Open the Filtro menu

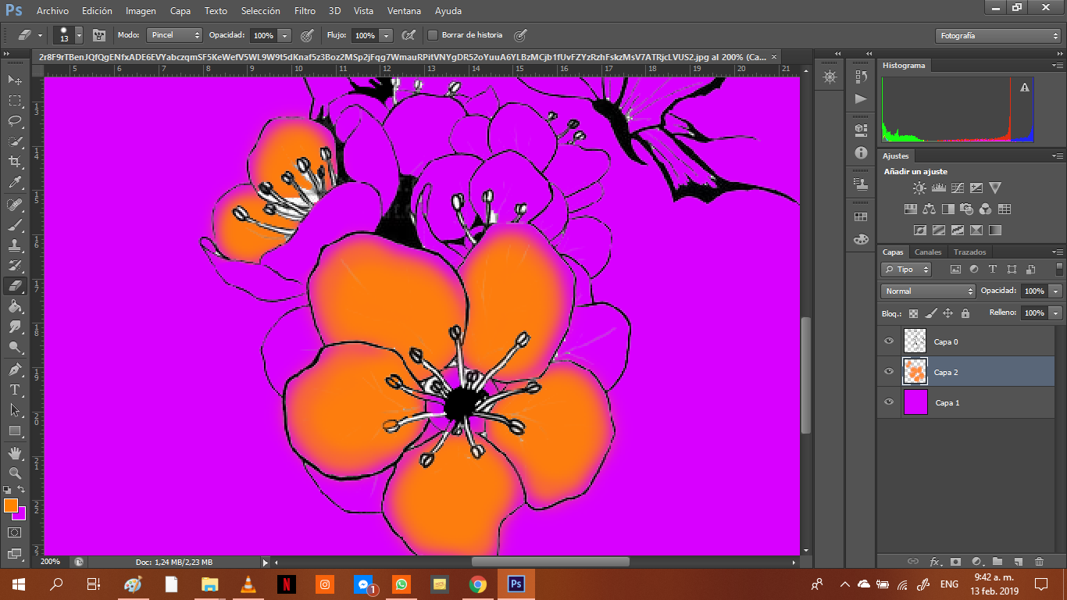point(305,11)
